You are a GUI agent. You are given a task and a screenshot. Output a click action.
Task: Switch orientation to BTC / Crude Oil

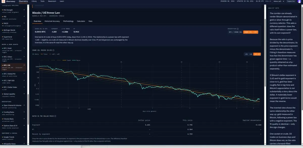235,32
